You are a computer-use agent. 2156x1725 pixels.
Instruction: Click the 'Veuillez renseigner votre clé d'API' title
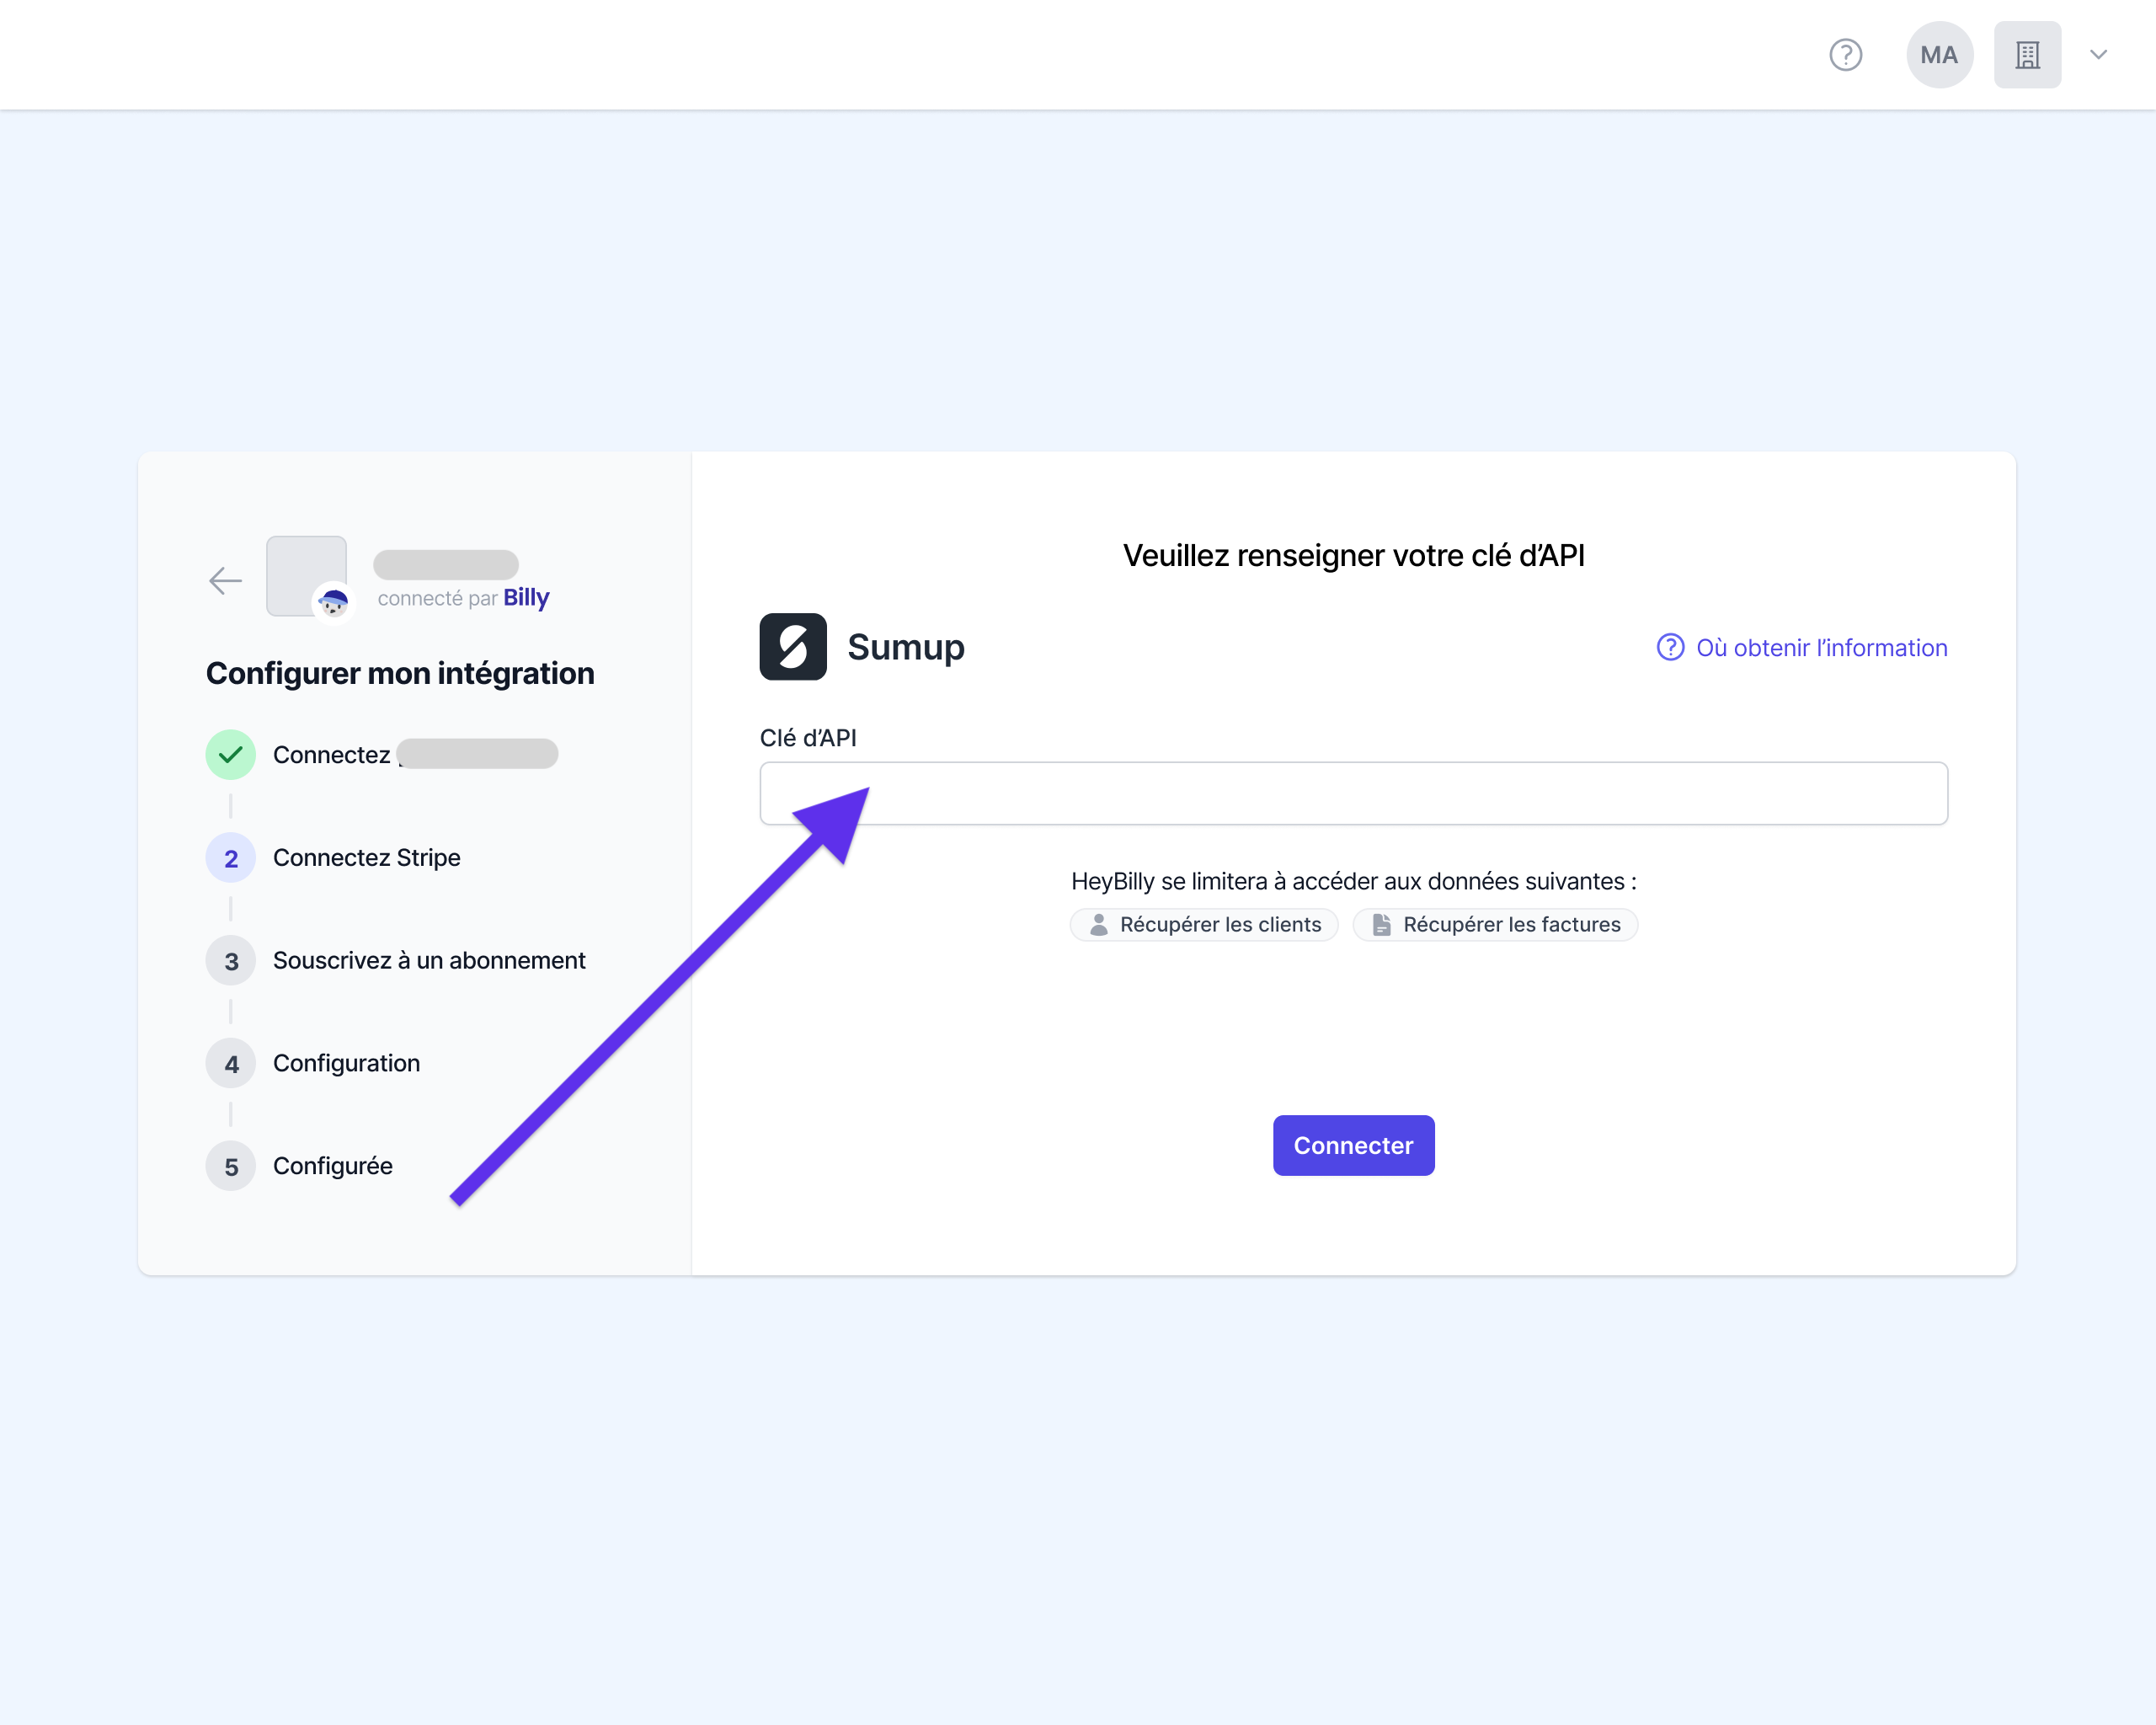[1353, 556]
